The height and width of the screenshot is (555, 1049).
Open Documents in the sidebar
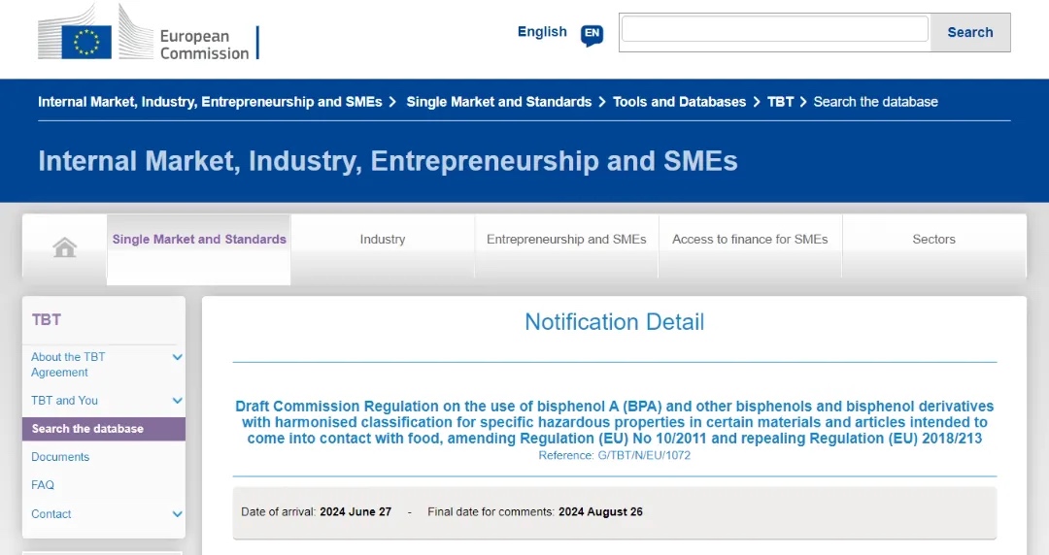point(60,457)
